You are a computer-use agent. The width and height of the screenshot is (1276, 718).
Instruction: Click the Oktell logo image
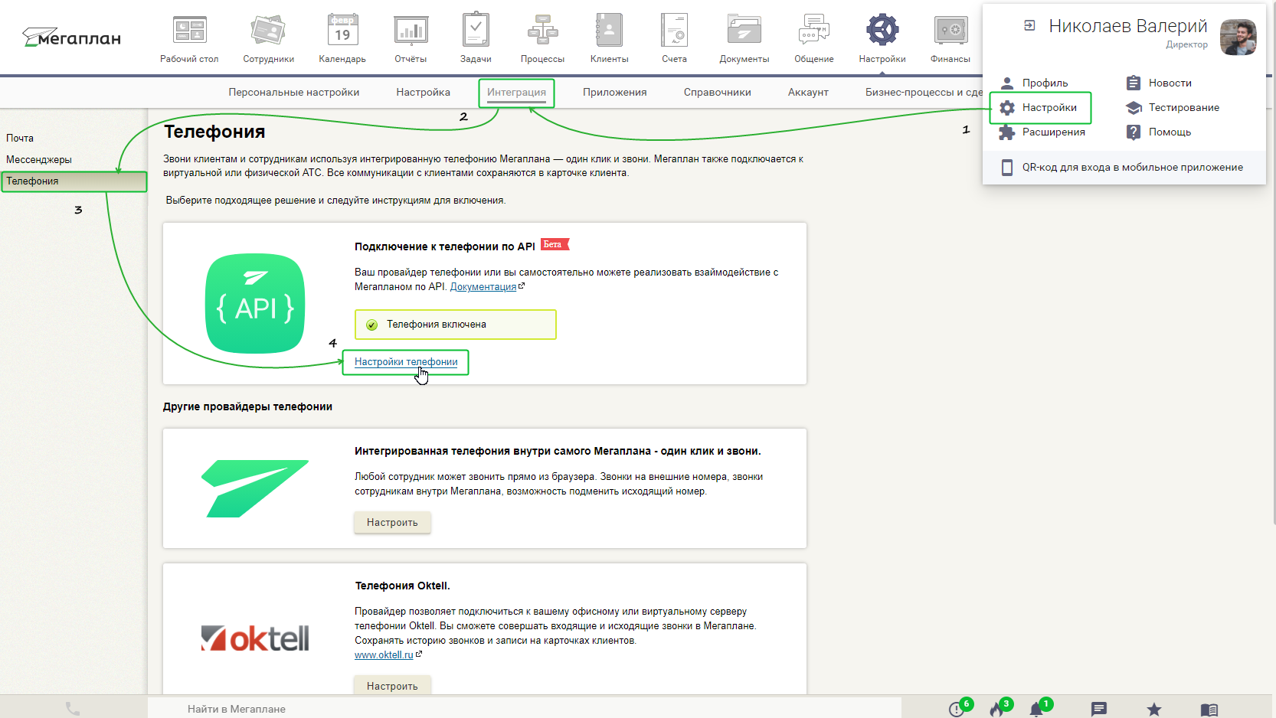pos(255,638)
